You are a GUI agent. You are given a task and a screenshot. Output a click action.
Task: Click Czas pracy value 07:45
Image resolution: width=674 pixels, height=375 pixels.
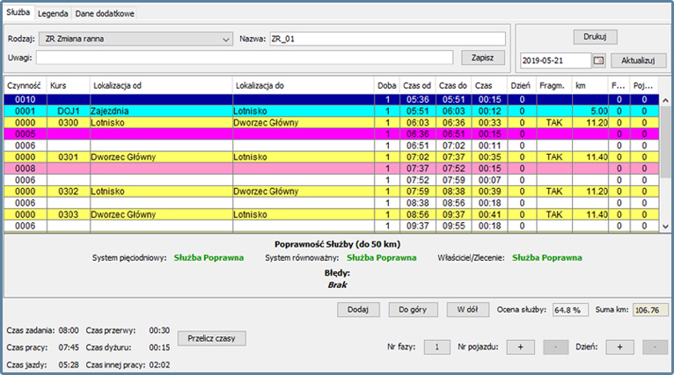tap(69, 347)
